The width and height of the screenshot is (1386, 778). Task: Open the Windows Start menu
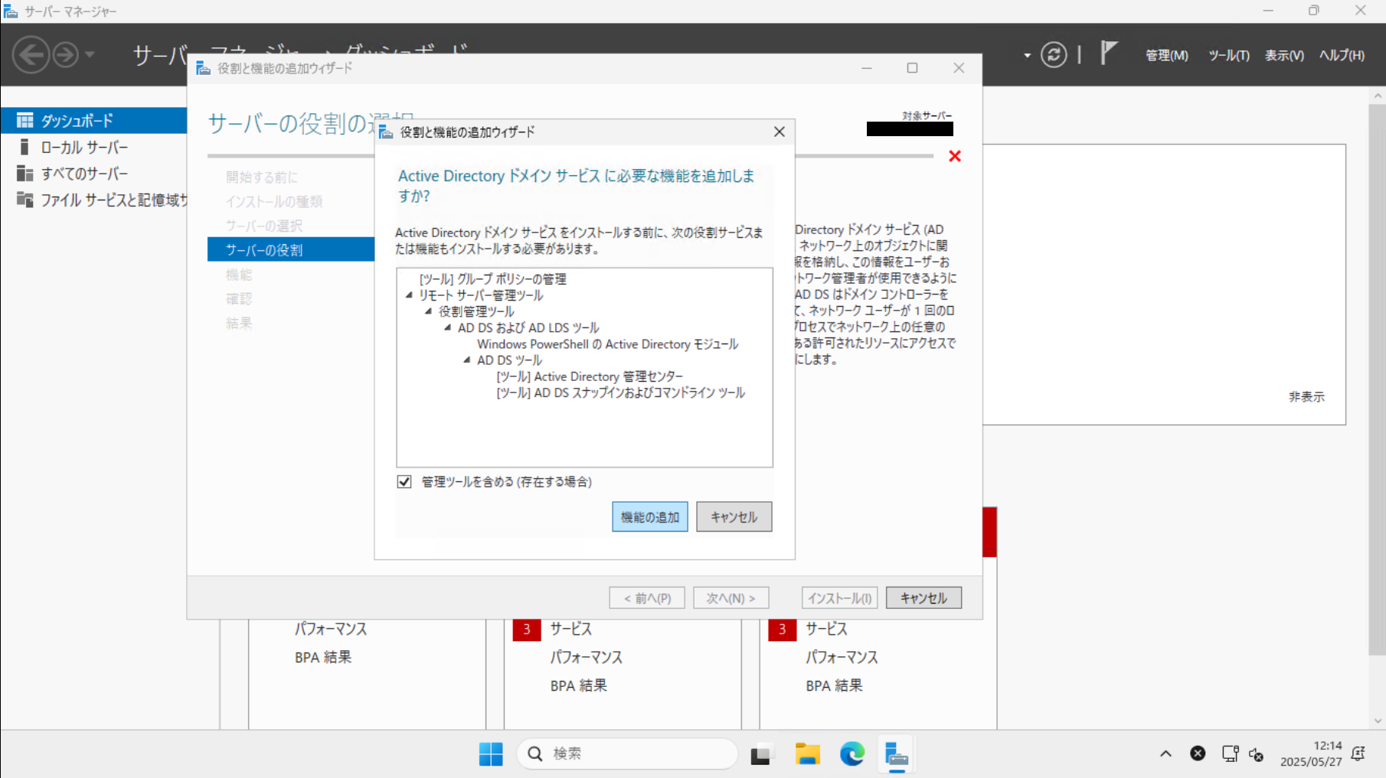point(491,754)
